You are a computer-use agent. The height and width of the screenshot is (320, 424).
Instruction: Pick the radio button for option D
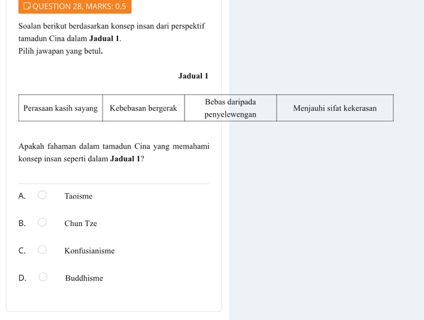(x=43, y=277)
